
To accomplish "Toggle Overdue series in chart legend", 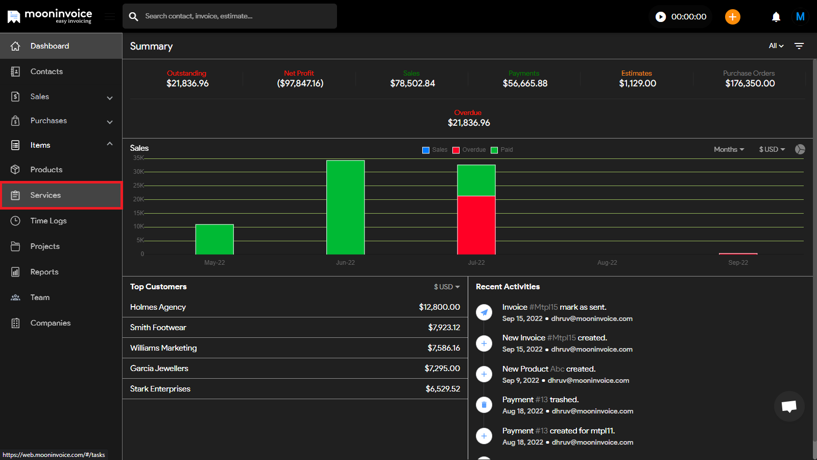I will 469,150.
